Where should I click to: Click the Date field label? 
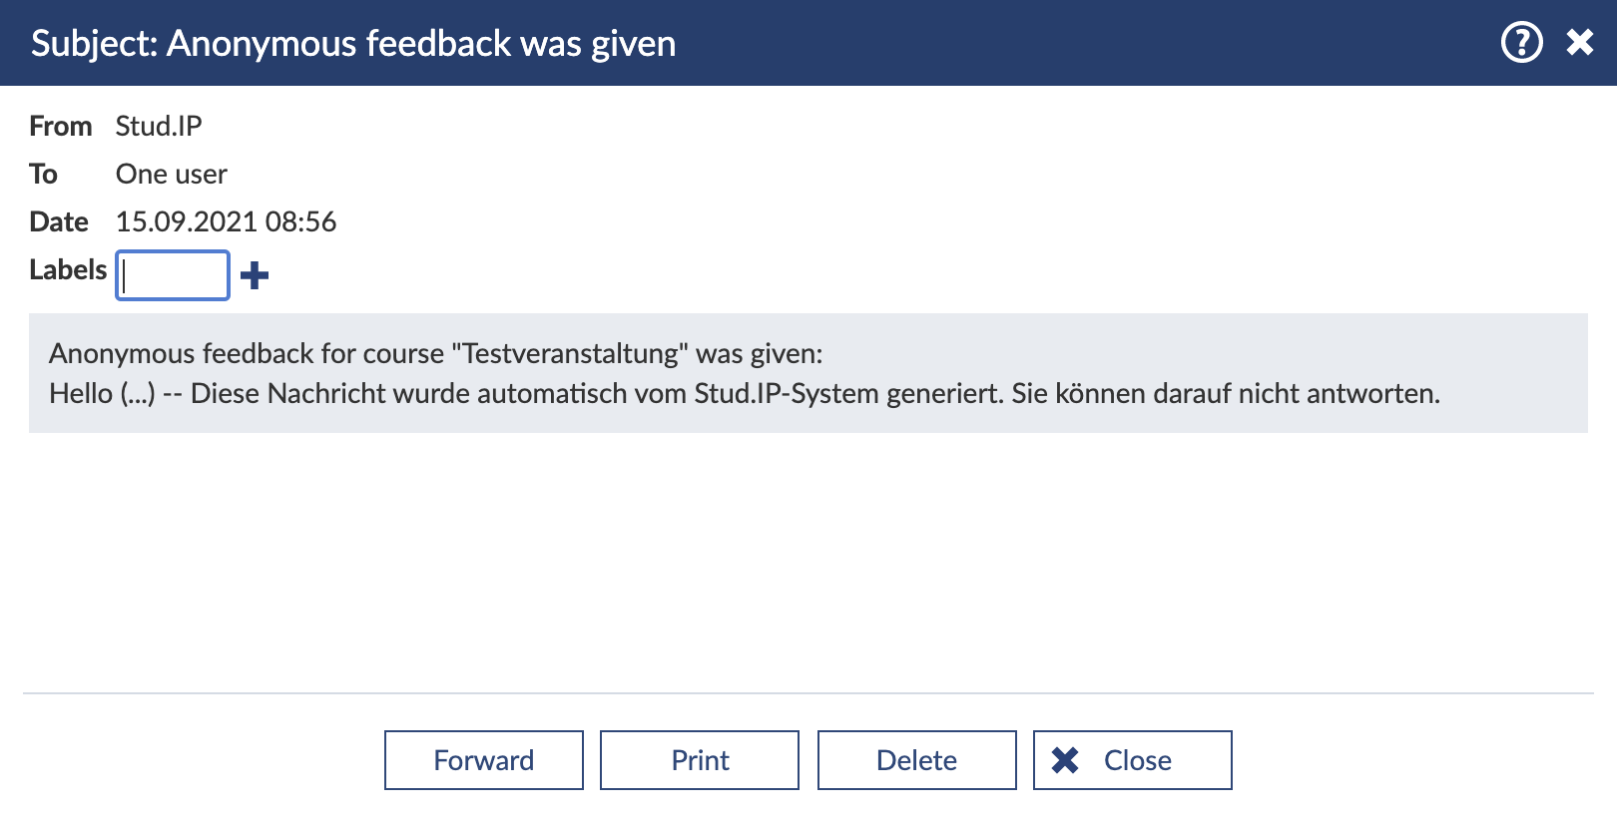pyautogui.click(x=59, y=221)
